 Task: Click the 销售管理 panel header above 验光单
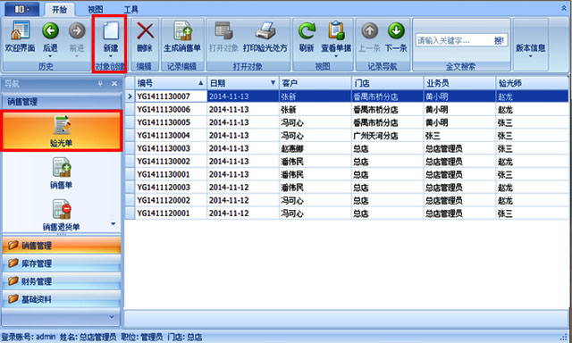tap(62, 101)
